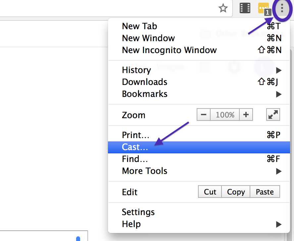Select Cast… from the menu
The width and height of the screenshot is (294, 241).
point(135,147)
